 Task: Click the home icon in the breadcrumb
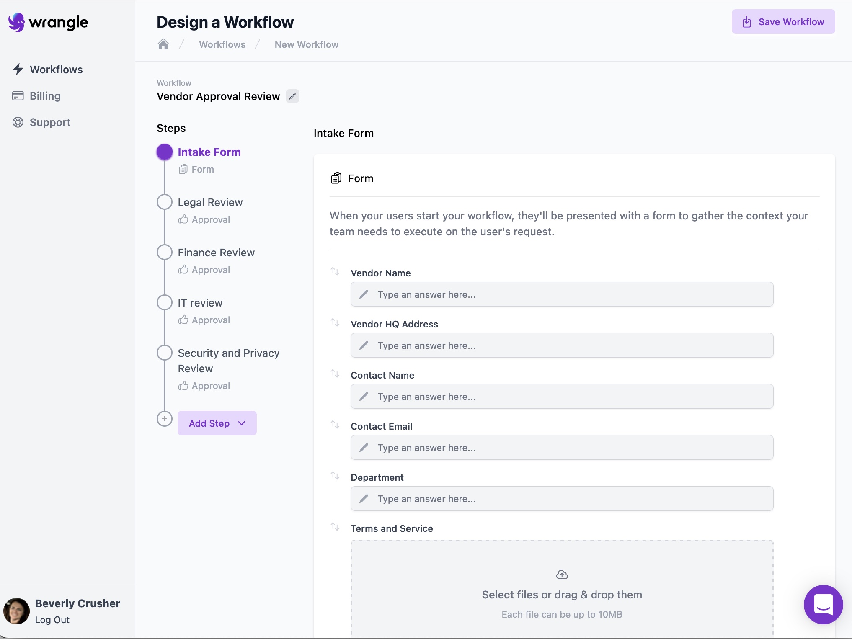(163, 44)
